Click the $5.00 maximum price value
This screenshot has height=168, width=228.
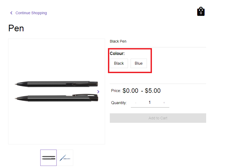tap(153, 91)
